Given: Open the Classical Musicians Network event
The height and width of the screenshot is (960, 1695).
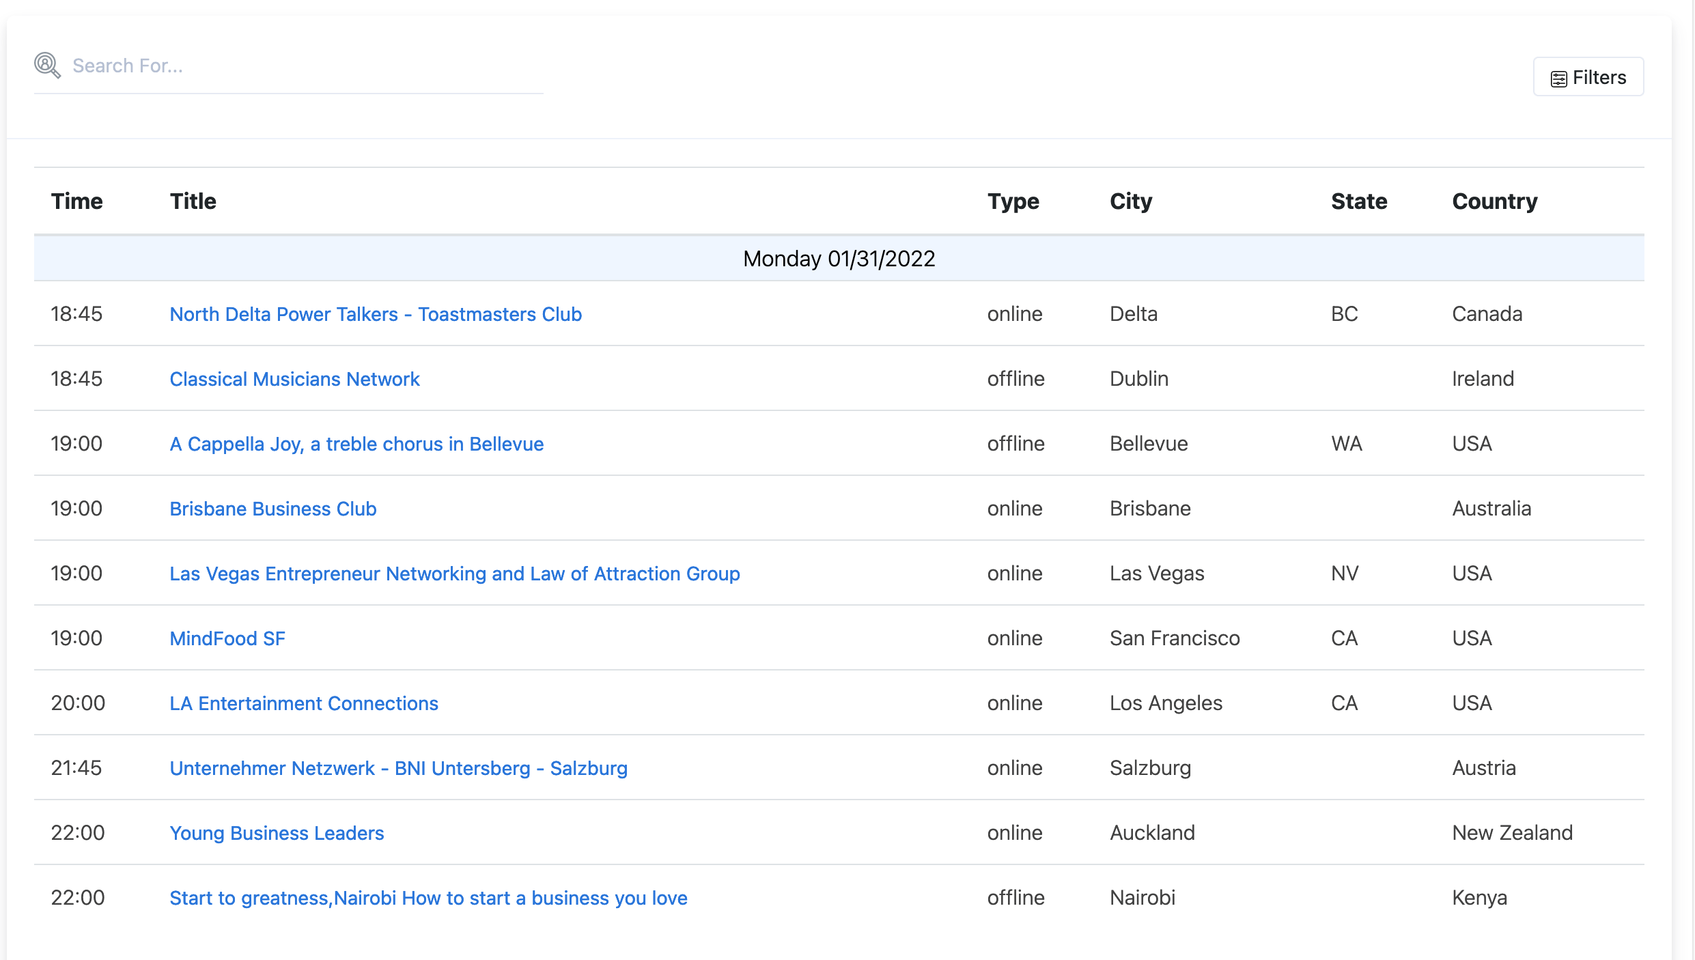Looking at the screenshot, I should click(294, 379).
